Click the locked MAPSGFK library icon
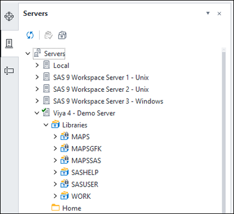 click(x=64, y=148)
